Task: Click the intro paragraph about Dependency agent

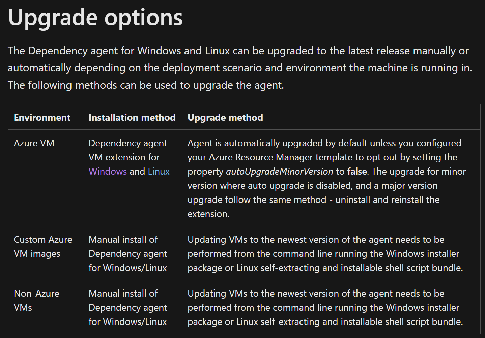Action: 239,68
